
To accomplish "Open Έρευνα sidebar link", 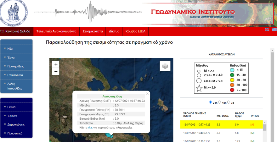I will (12, 116).
